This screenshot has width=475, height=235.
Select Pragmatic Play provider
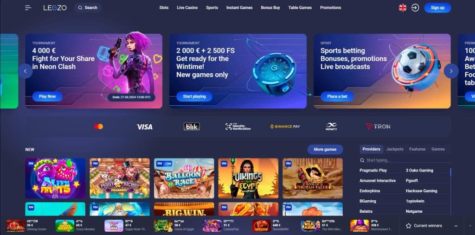point(373,171)
